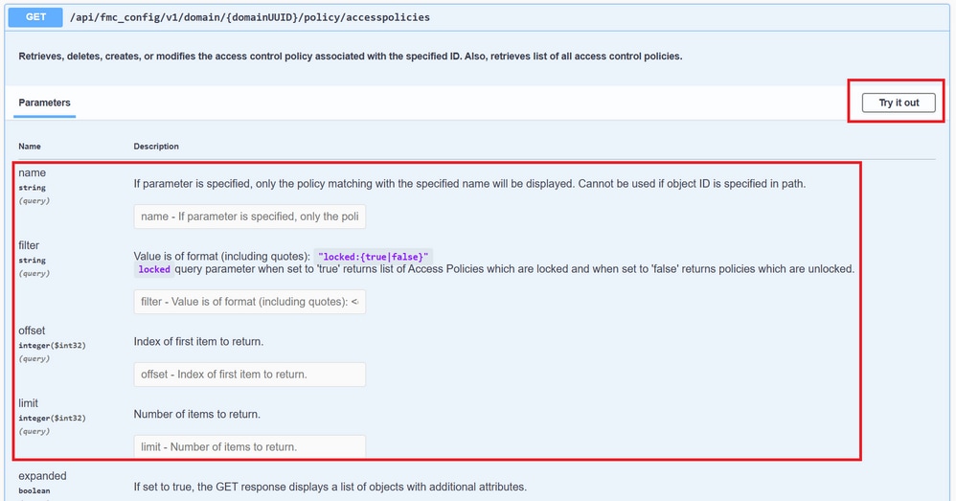This screenshot has width=956, height=501.
Task: Click the accesspolicies endpoint path
Action: tap(250, 17)
